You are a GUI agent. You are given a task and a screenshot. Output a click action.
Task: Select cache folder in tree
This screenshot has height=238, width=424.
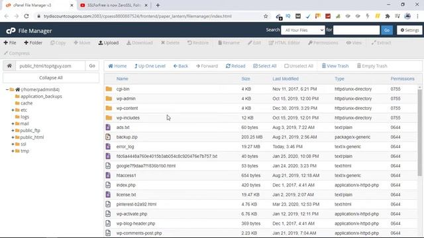click(x=26, y=103)
